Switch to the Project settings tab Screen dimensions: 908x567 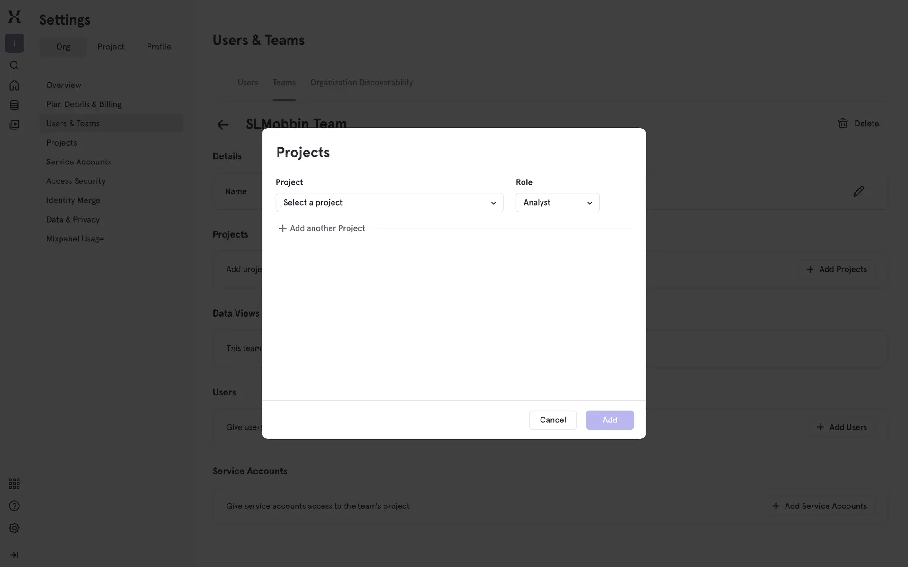[111, 47]
